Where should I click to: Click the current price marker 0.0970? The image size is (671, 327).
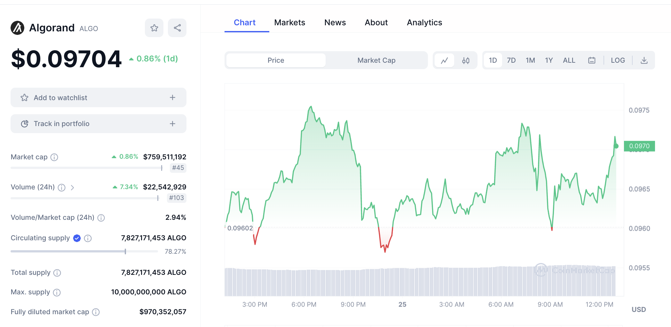(639, 146)
